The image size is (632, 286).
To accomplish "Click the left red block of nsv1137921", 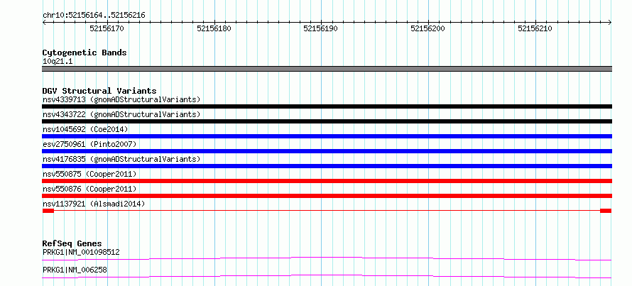I will (48, 211).
